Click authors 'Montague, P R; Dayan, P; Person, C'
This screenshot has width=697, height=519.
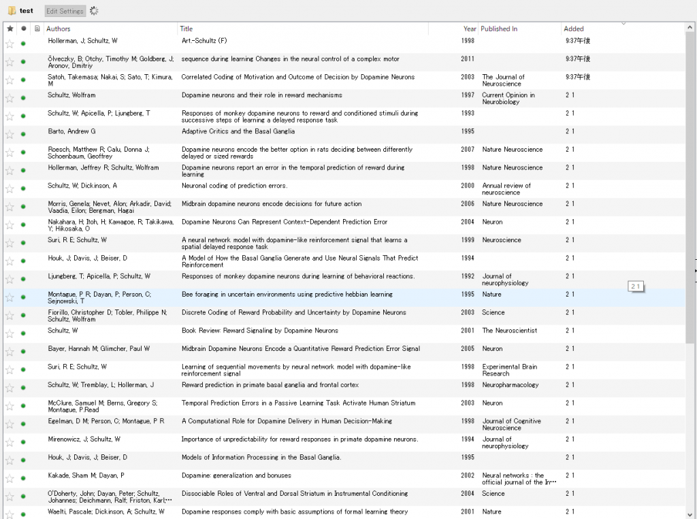99,298
